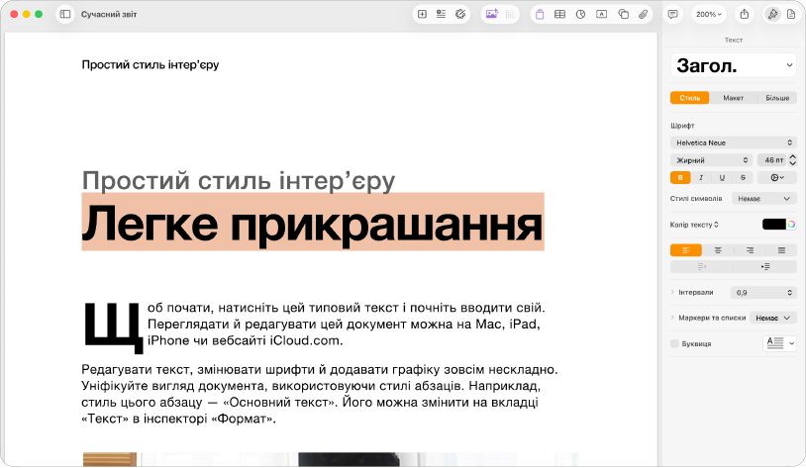806x468 pixels.
Task: Switch to the Макет tab
Action: tap(733, 98)
